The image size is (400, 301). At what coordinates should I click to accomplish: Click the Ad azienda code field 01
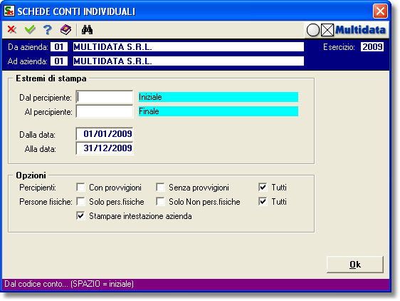[59, 61]
